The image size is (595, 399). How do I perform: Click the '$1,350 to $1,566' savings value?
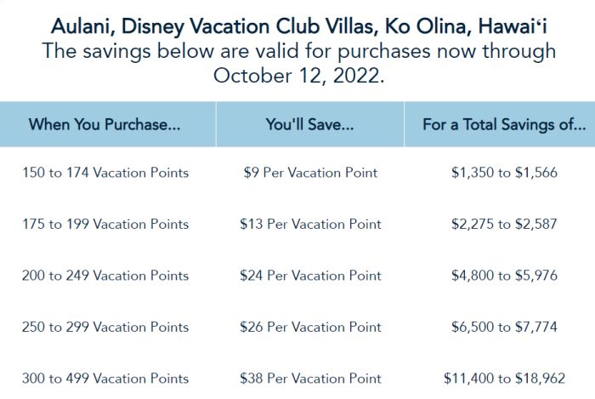[x=504, y=173]
